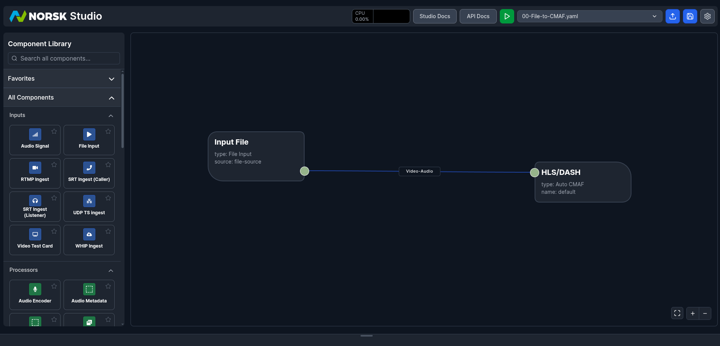This screenshot has width=720, height=346.
Task: Open Studio Docs
Action: coord(434,16)
